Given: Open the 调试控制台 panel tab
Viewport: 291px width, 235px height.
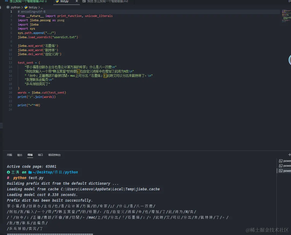Looking at the screenshot, I should [x=54, y=155].
